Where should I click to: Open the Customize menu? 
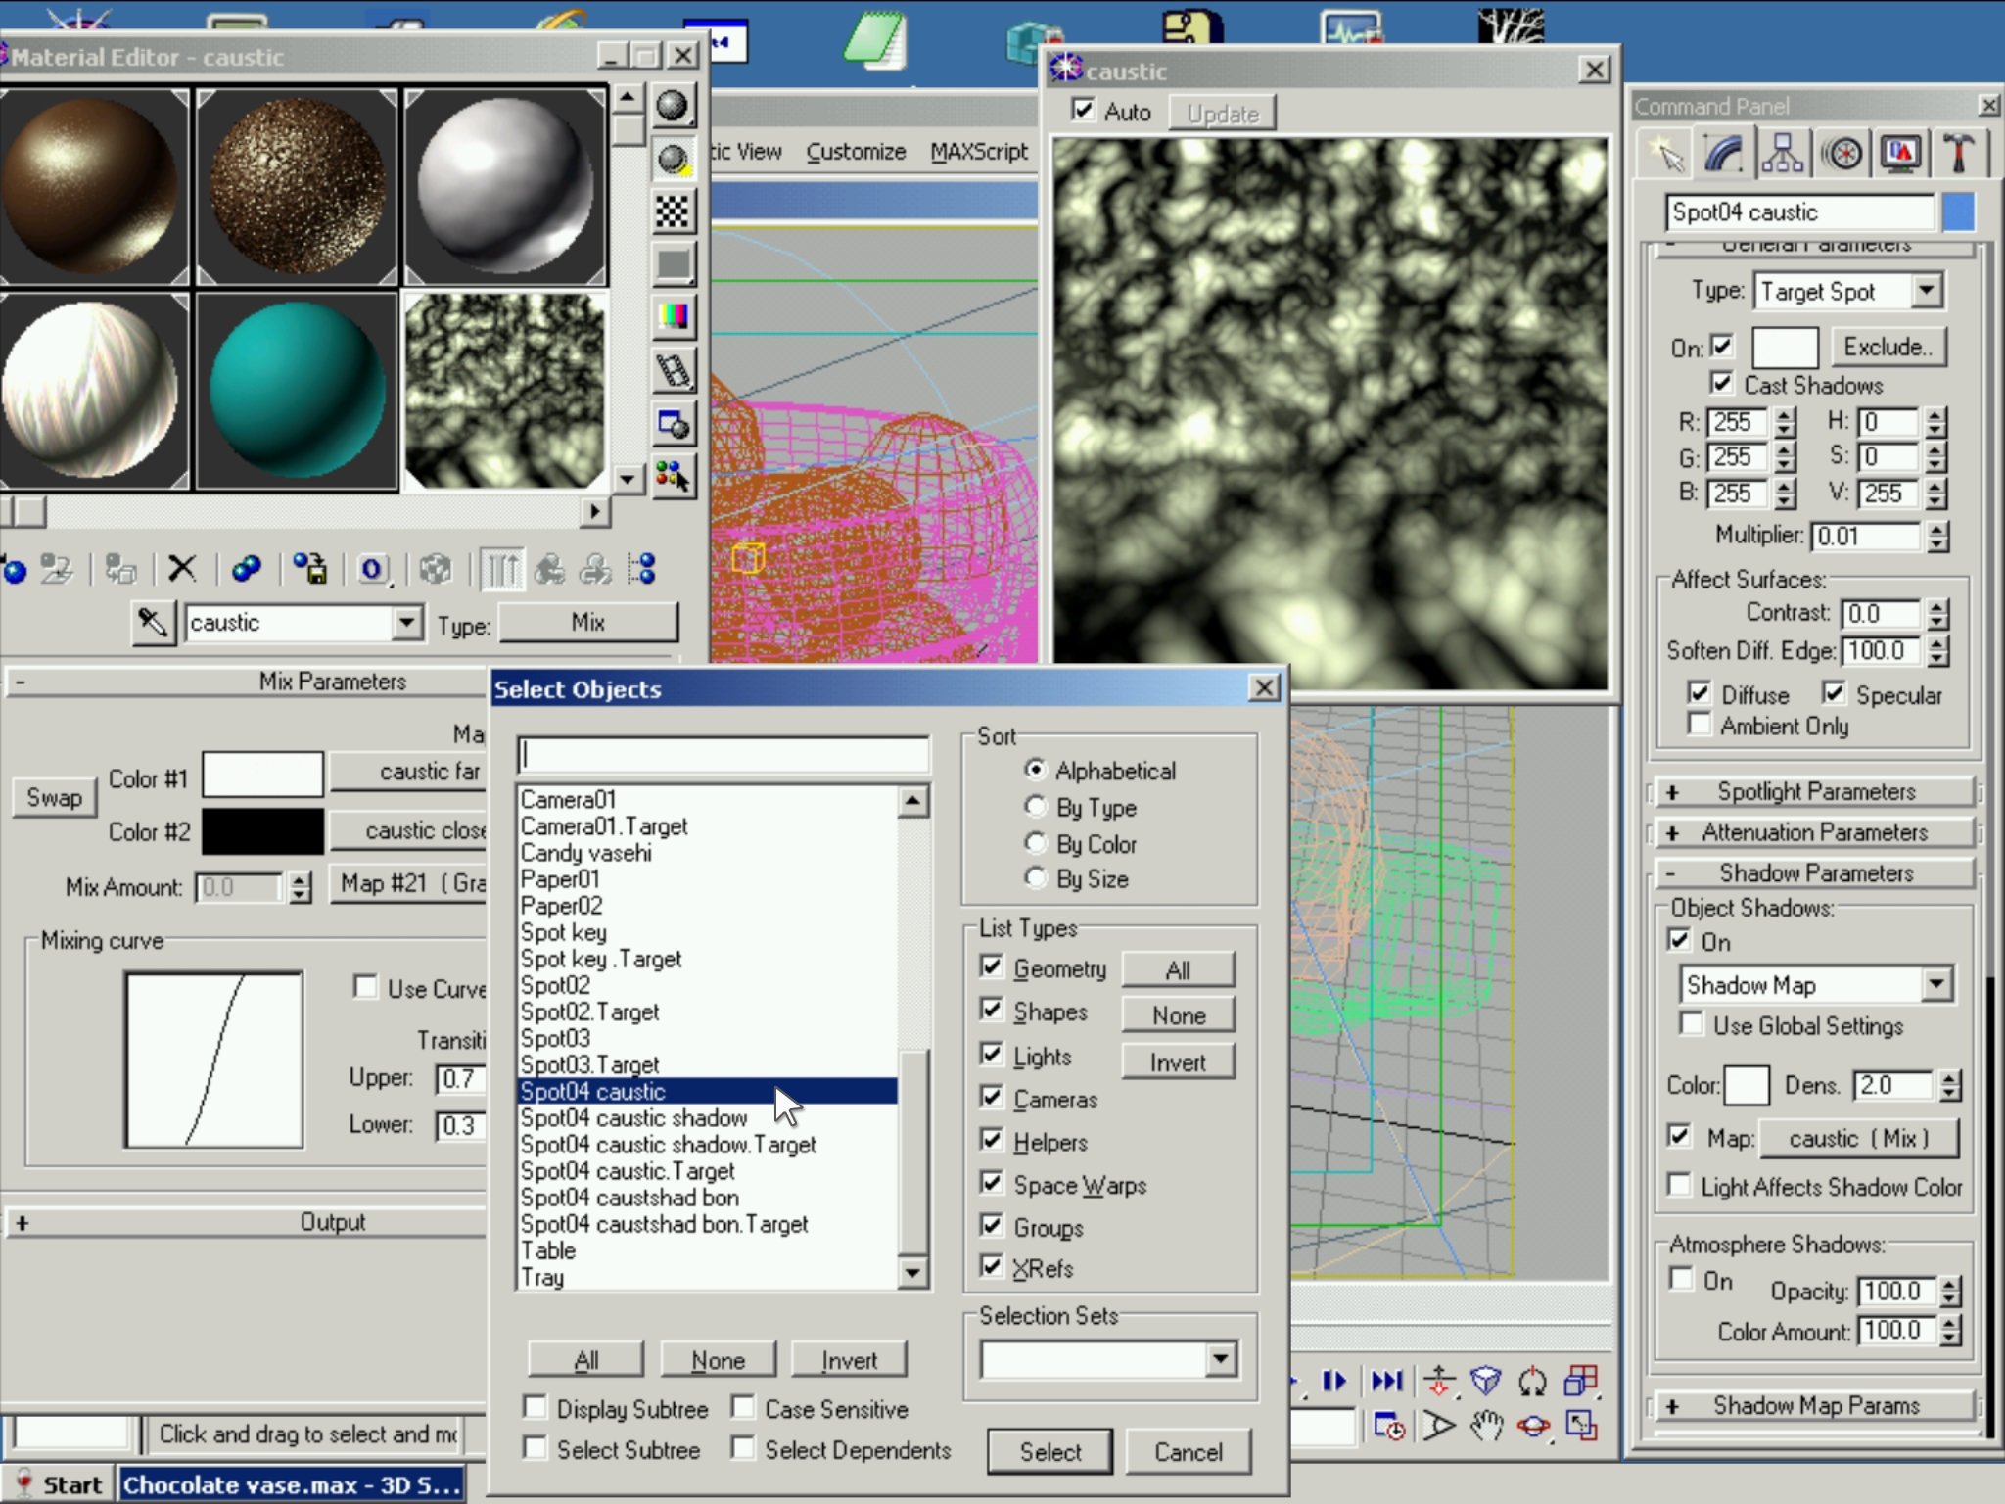[856, 152]
